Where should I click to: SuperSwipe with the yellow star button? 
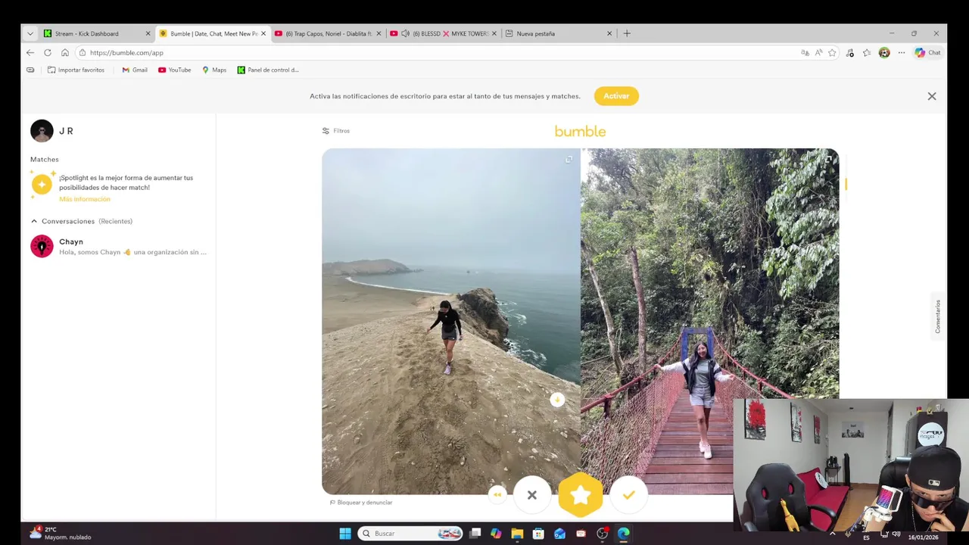[581, 495]
